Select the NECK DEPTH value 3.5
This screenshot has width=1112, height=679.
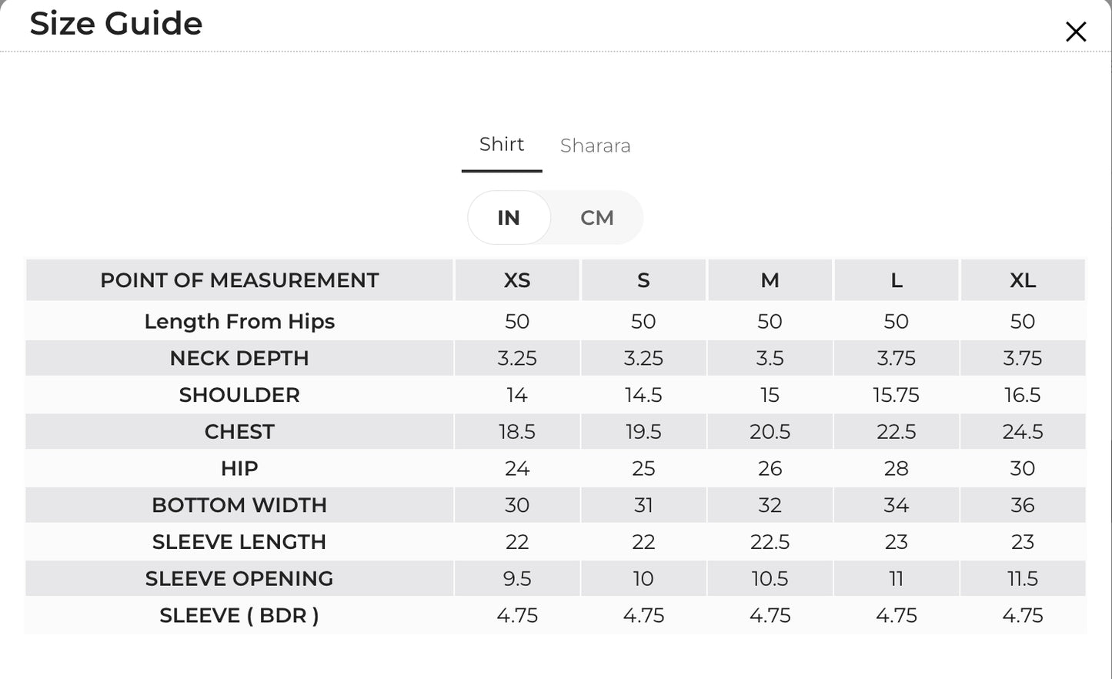[x=770, y=359]
